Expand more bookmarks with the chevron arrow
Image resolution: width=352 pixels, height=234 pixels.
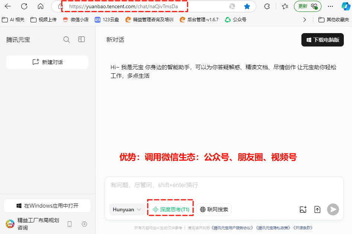click(x=304, y=20)
